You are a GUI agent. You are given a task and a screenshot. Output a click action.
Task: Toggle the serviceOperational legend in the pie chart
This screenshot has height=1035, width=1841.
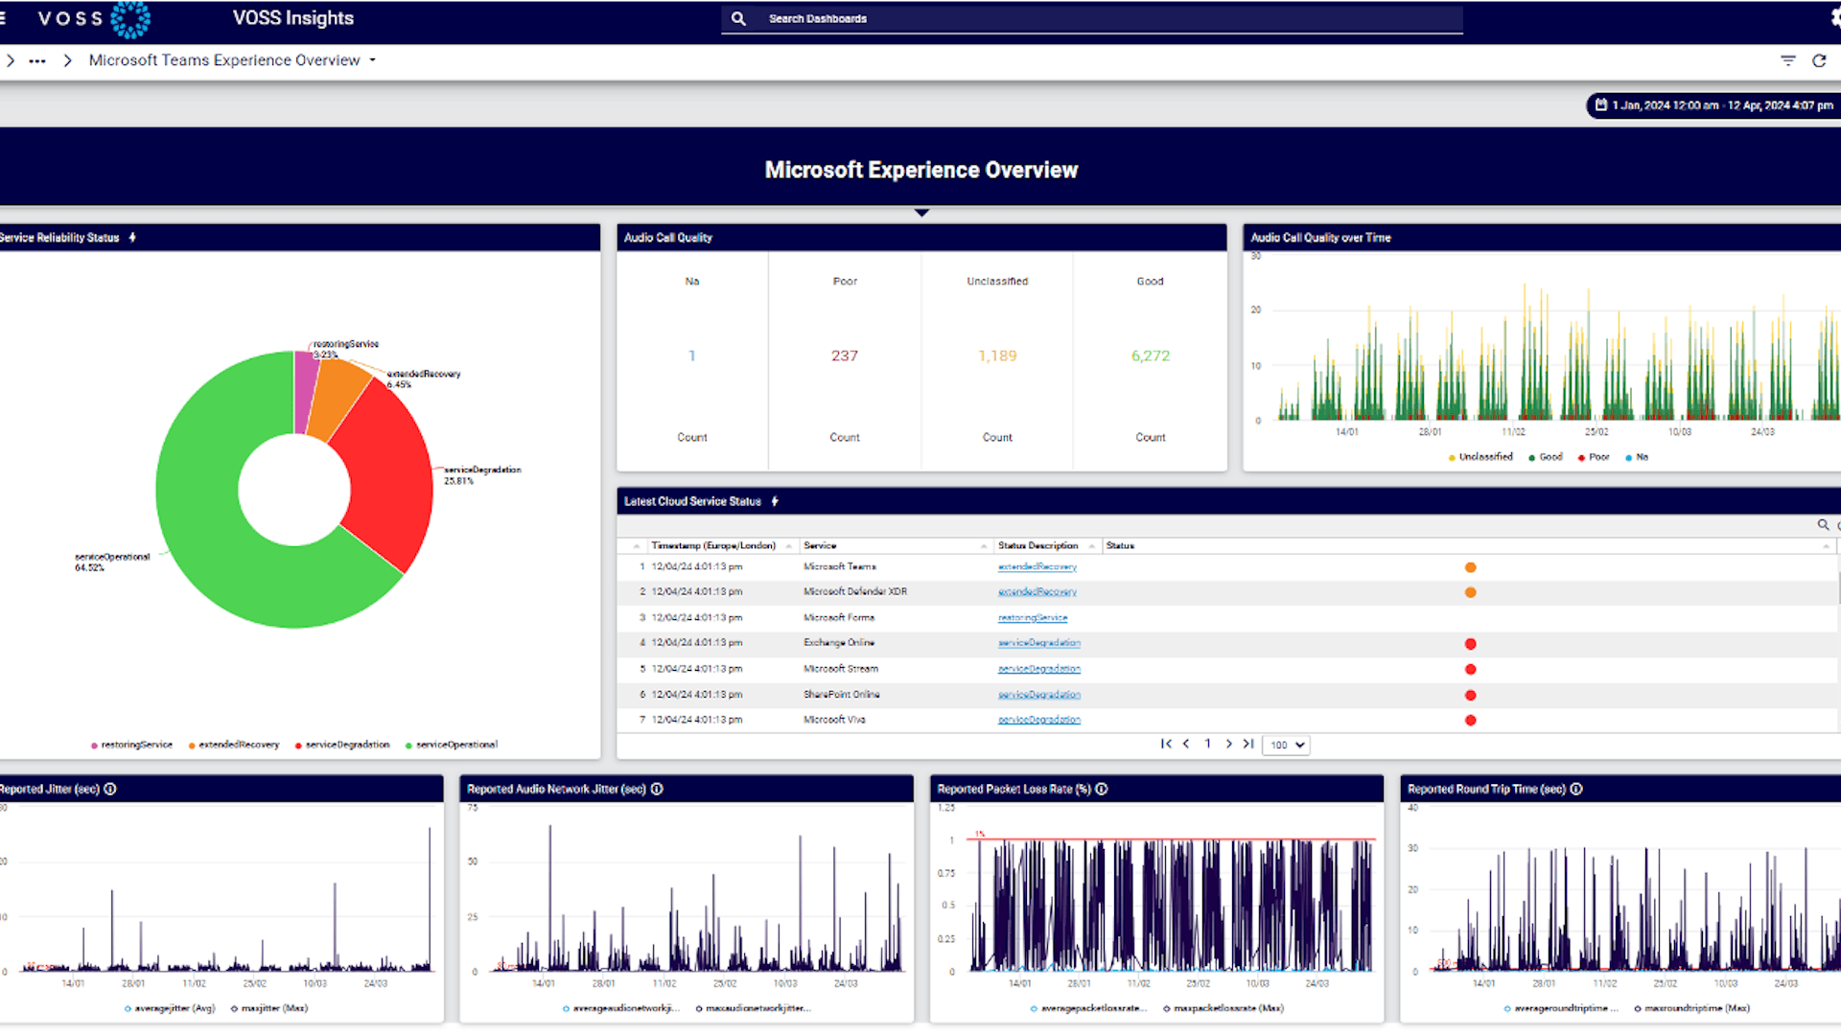(x=452, y=745)
